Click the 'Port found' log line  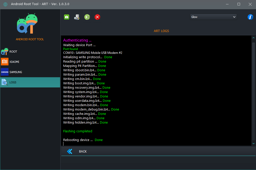pyautogui.click(x=70, y=49)
